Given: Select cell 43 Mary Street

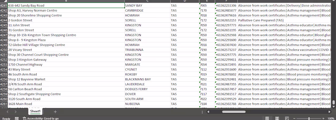Looking at the screenshot, I should [x=66, y=69].
